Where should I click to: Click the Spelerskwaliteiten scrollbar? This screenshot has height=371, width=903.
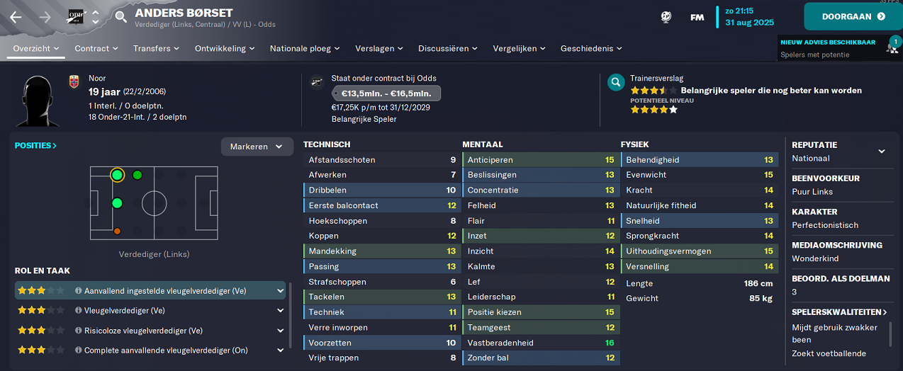pyautogui.click(x=890, y=334)
